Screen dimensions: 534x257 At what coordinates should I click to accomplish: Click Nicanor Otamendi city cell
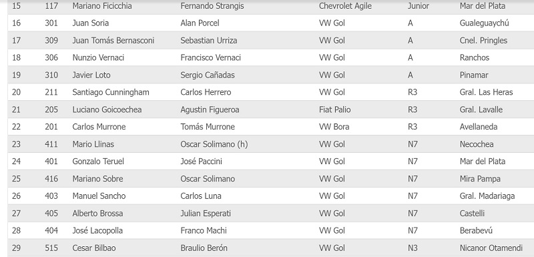[x=491, y=248]
